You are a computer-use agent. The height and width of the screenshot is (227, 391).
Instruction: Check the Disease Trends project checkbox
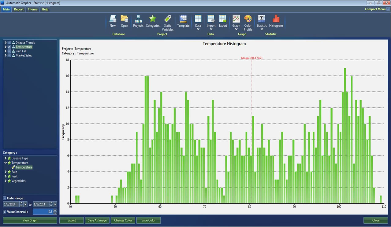9,43
